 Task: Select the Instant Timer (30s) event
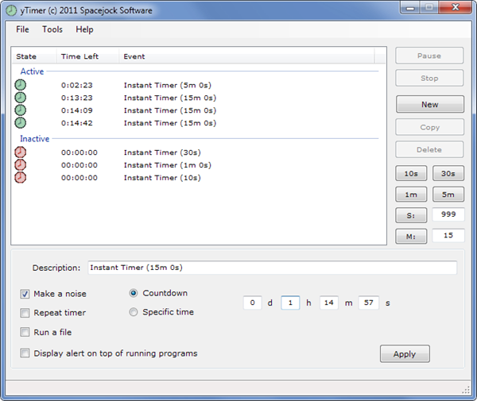coord(162,152)
